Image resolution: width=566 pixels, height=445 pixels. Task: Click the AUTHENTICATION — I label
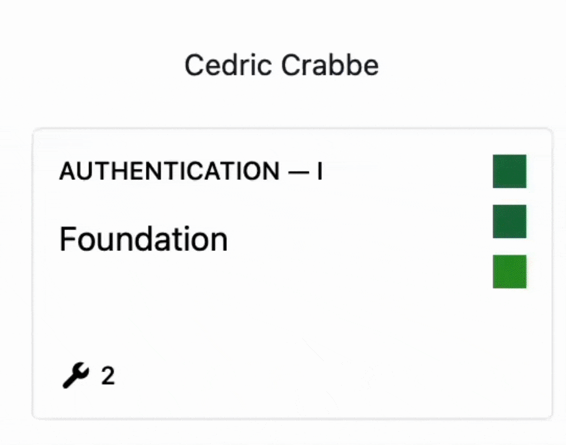click(x=191, y=171)
